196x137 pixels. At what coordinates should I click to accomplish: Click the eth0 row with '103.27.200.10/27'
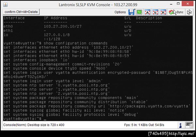pyautogui.click(x=67, y=26)
